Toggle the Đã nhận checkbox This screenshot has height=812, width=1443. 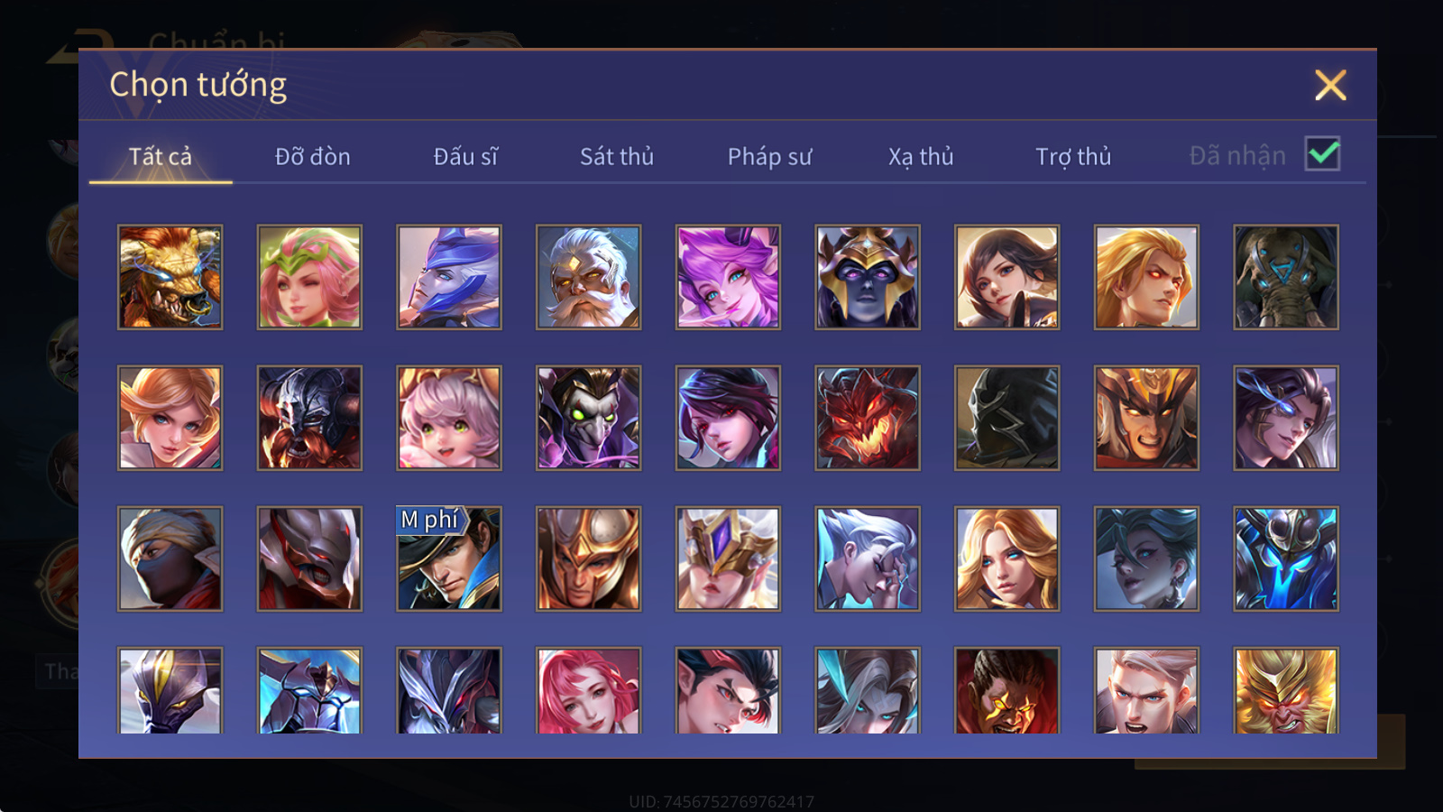(x=1322, y=154)
